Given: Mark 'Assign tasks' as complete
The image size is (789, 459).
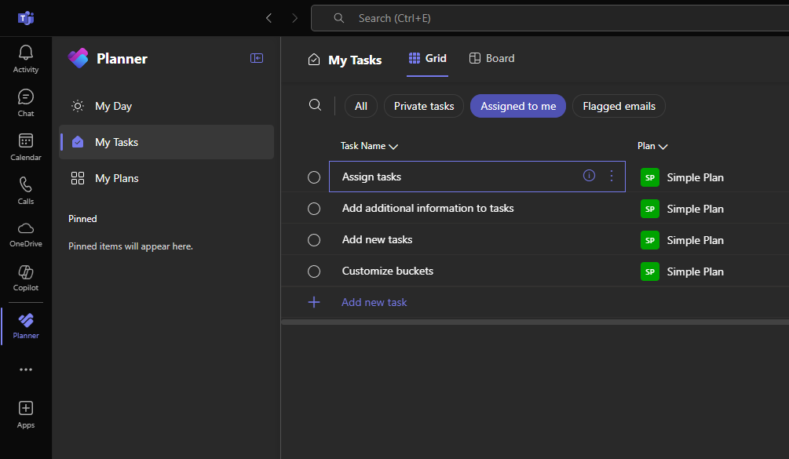Looking at the screenshot, I should coord(314,177).
